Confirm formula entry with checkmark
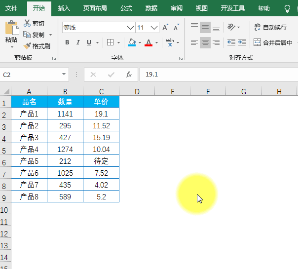 [111, 75]
